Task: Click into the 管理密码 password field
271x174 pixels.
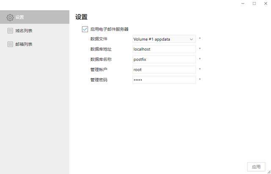Action: point(164,80)
